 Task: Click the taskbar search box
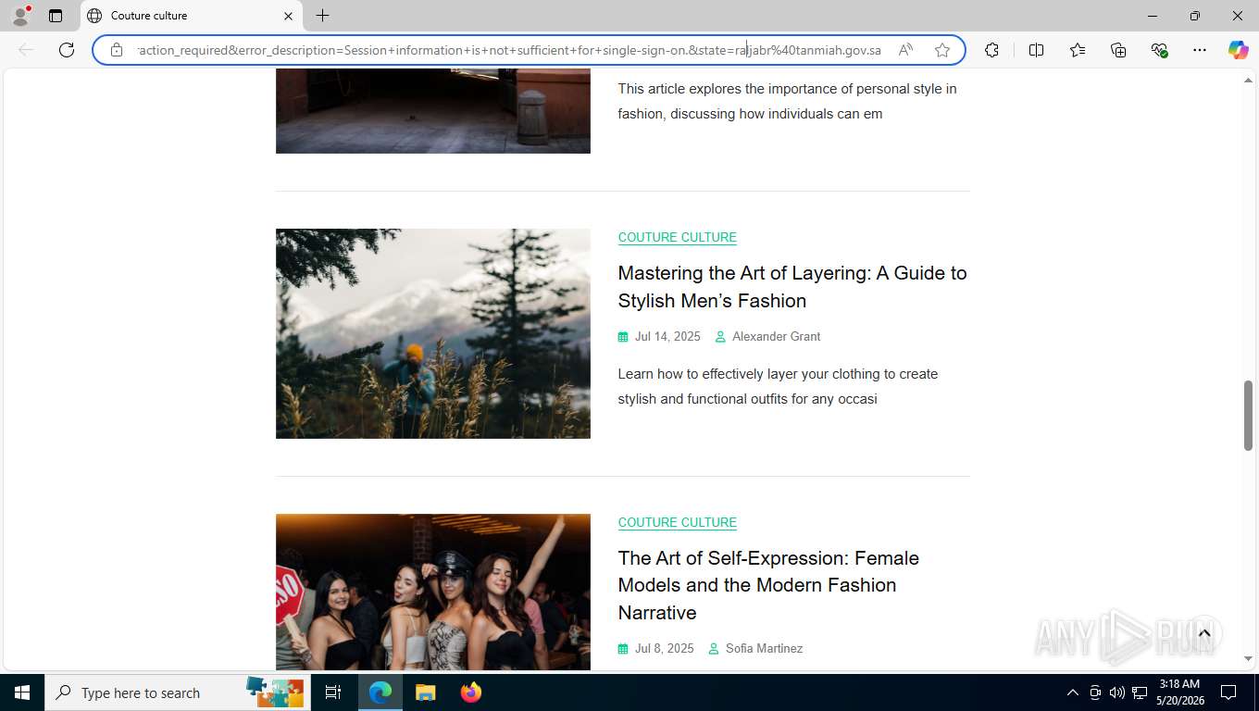[x=178, y=692]
